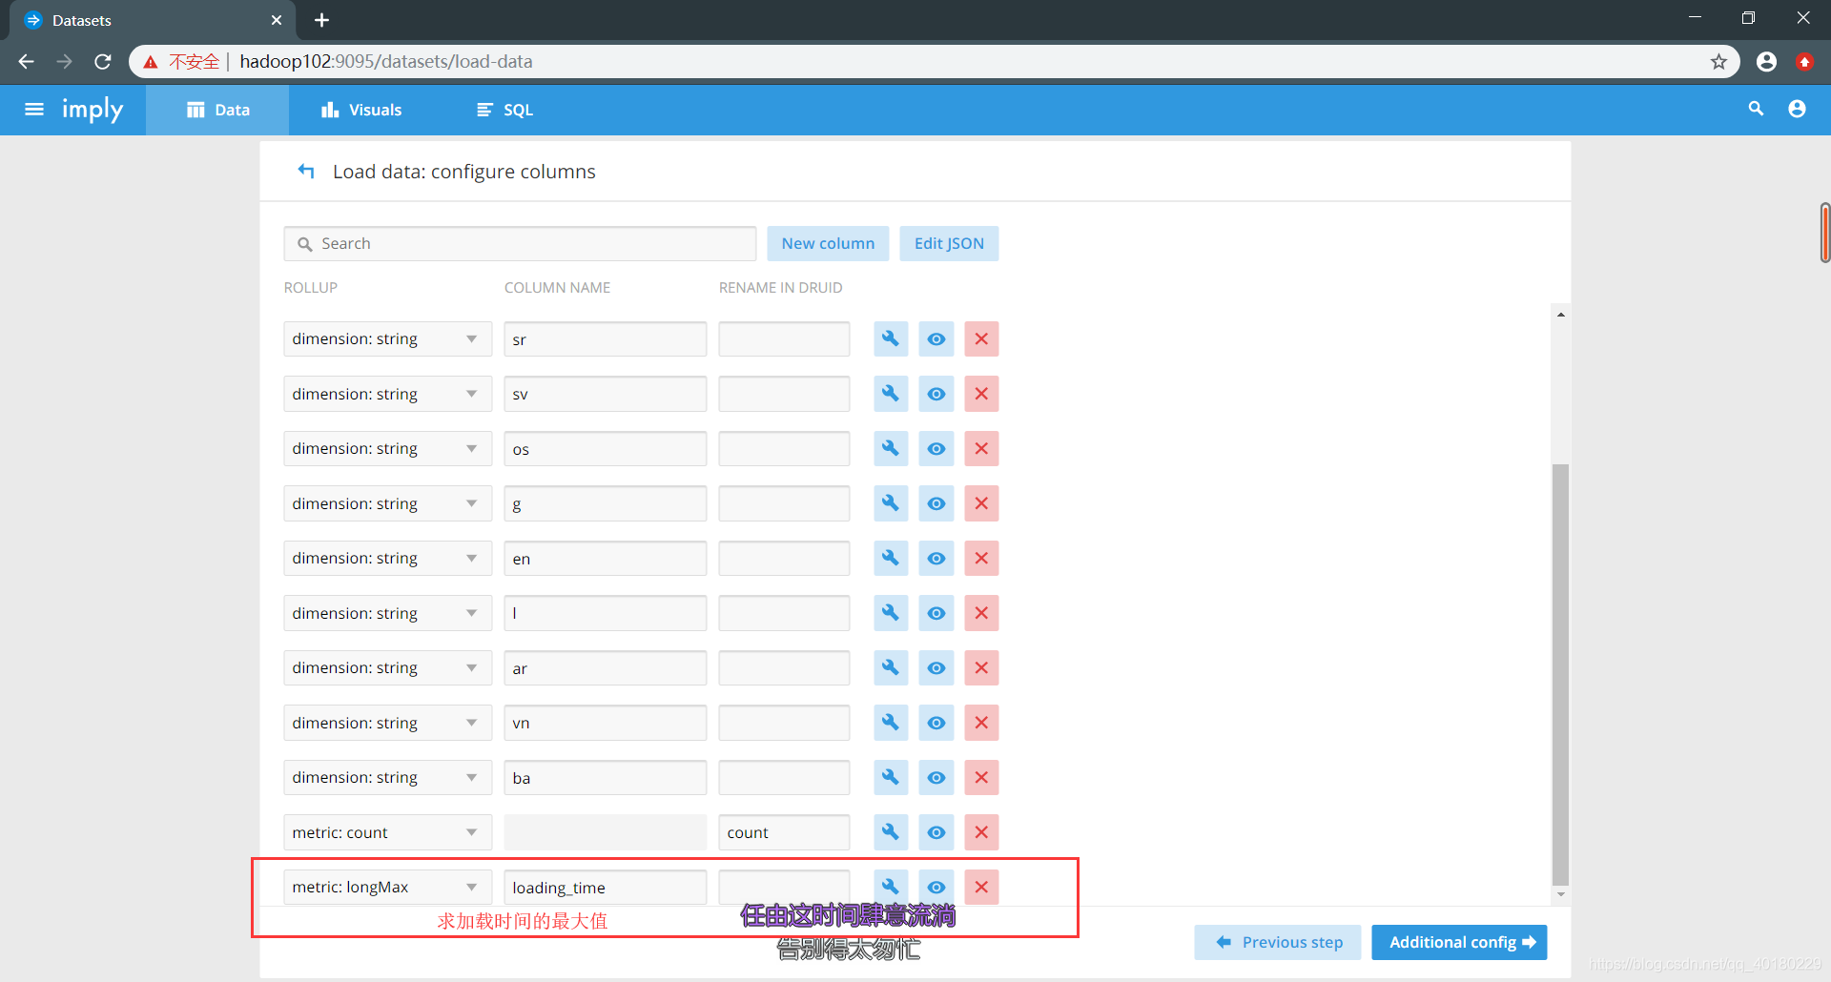The width and height of the screenshot is (1831, 982).
Task: Delete the loading_time metric row
Action: [981, 888]
